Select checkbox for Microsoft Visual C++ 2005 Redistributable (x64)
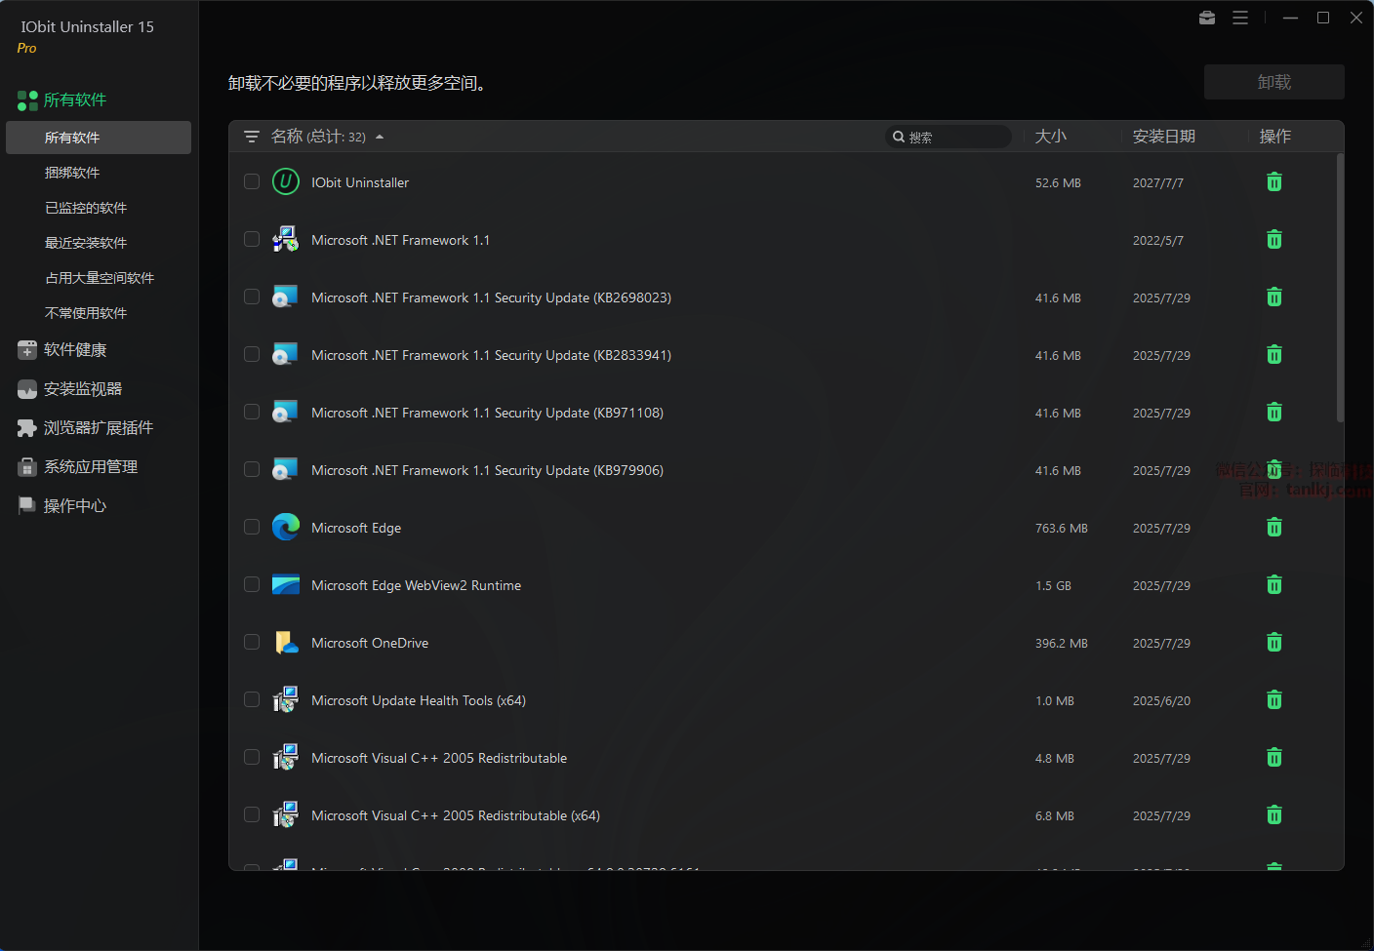The height and width of the screenshot is (951, 1374). pyautogui.click(x=252, y=815)
